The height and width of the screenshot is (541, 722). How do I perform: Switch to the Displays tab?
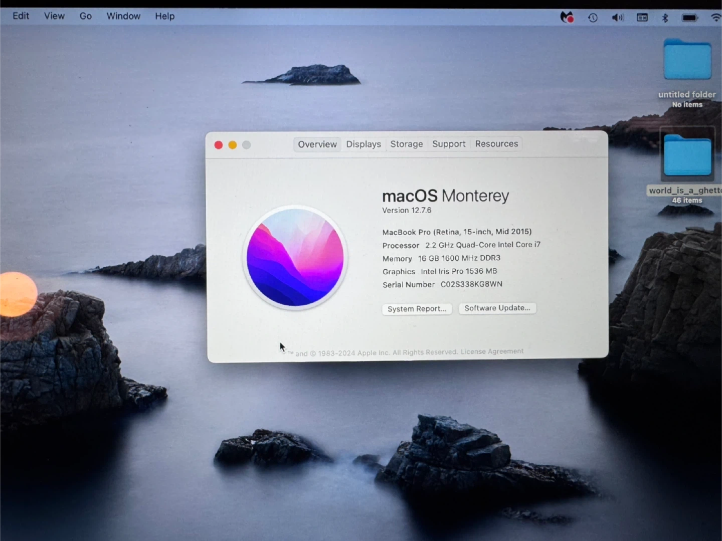(364, 144)
